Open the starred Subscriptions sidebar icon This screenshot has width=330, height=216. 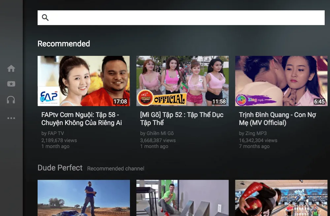coord(11,84)
